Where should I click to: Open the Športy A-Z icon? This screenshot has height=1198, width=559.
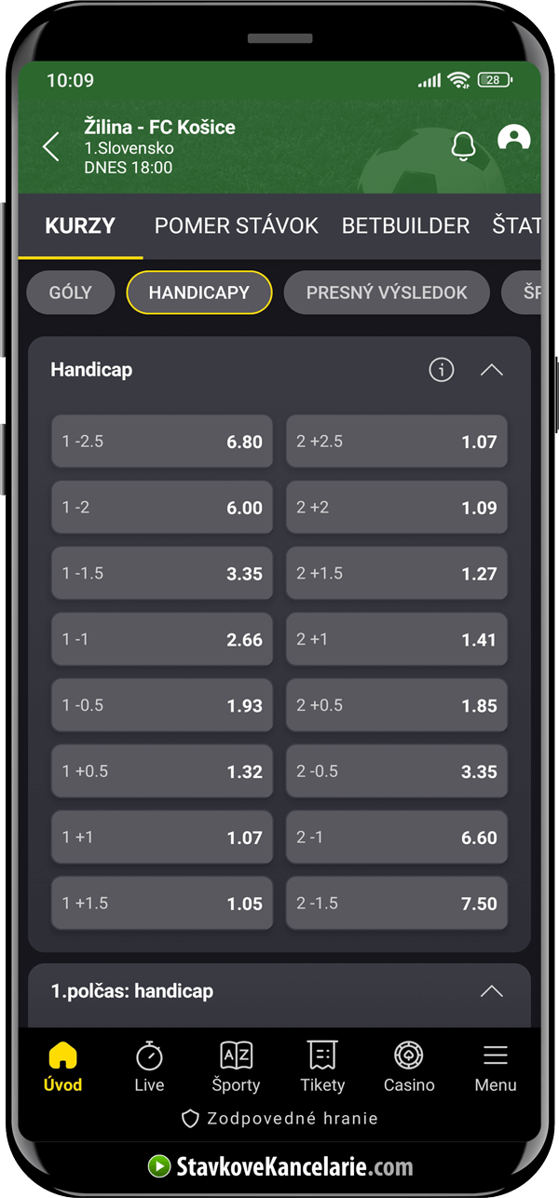(x=237, y=1055)
